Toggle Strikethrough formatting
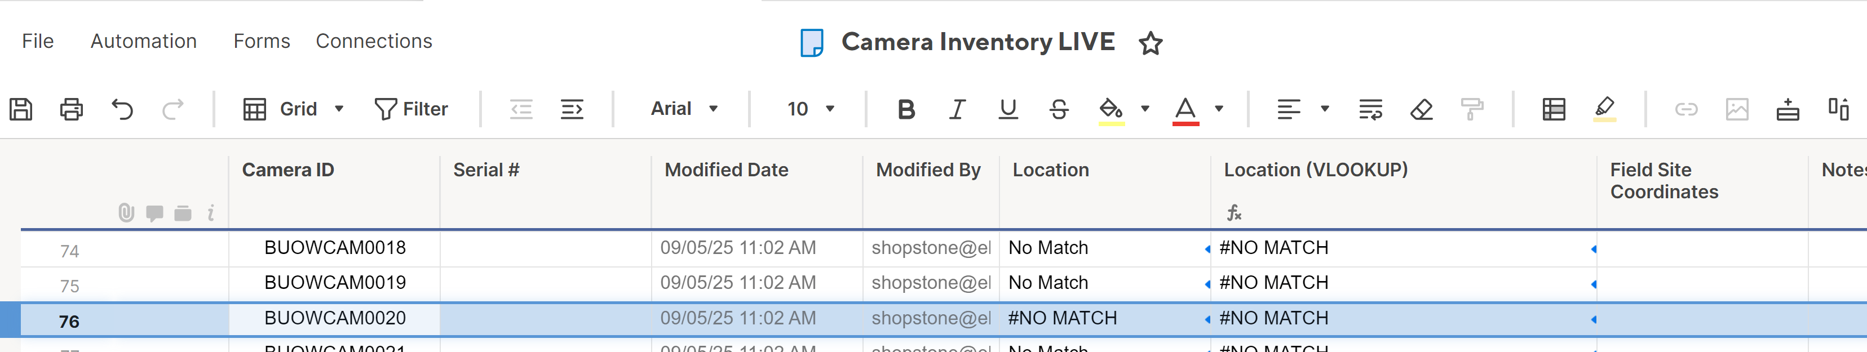The height and width of the screenshot is (352, 1867). 1059,109
